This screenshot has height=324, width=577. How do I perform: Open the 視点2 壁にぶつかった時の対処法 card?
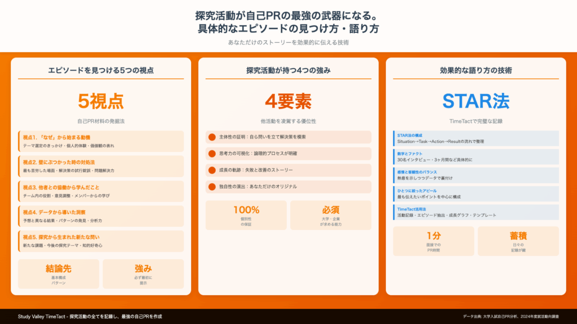(x=101, y=166)
